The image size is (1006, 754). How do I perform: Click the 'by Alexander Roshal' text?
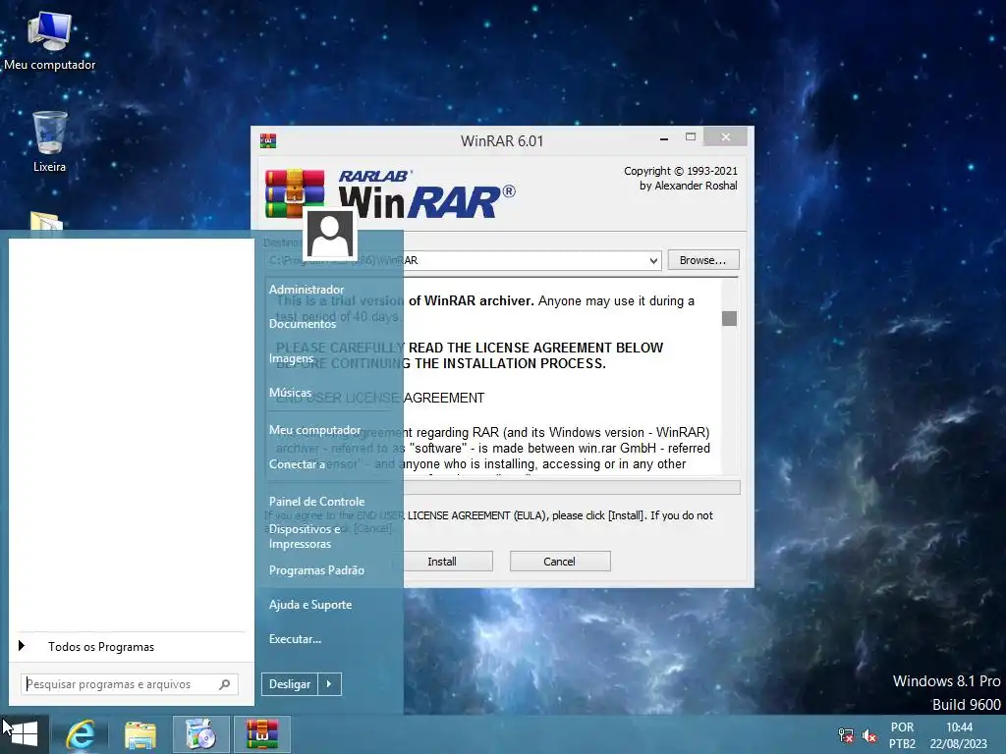[689, 186]
